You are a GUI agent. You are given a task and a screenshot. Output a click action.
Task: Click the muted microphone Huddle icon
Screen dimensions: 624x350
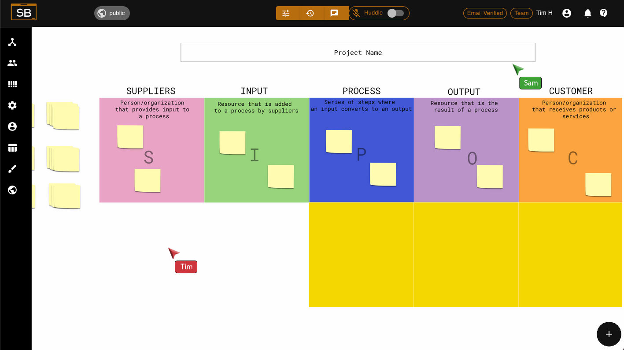pyautogui.click(x=356, y=13)
